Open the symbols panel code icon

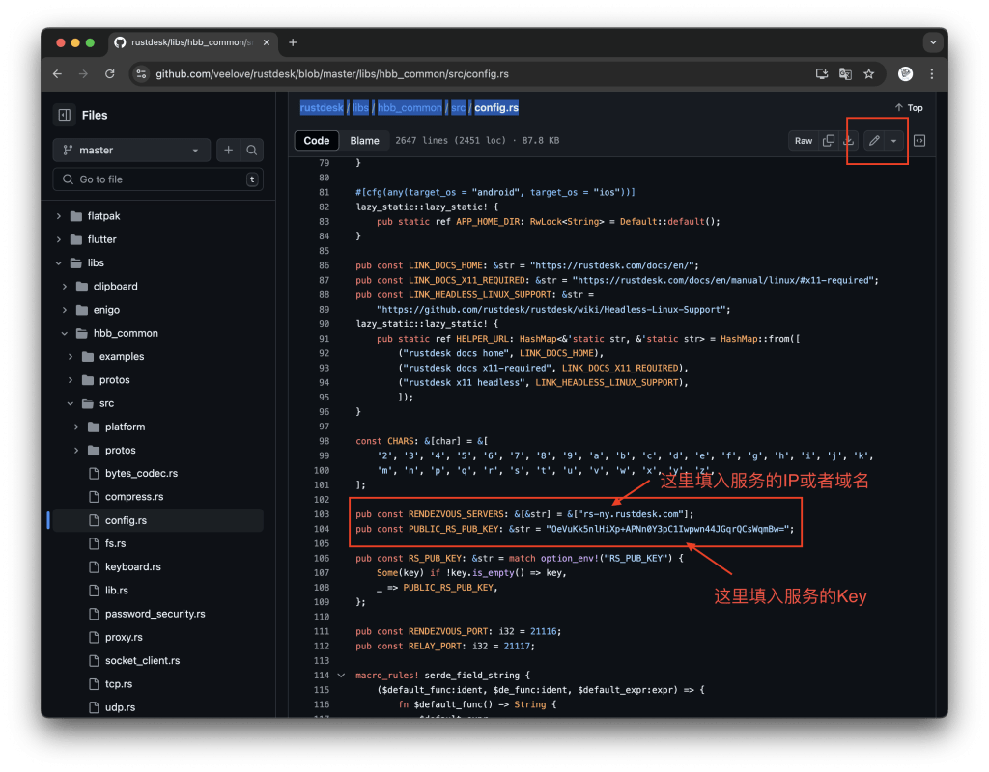918,140
